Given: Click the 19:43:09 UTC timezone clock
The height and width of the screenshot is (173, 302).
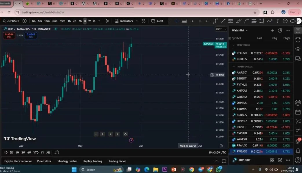Looking at the screenshot, I should [217, 153].
